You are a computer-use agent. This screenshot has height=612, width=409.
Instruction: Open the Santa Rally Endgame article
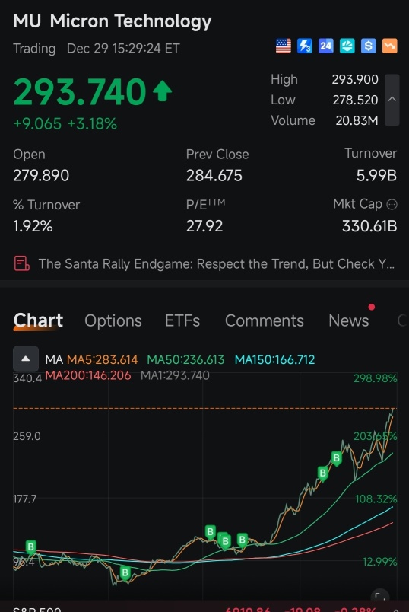217,264
